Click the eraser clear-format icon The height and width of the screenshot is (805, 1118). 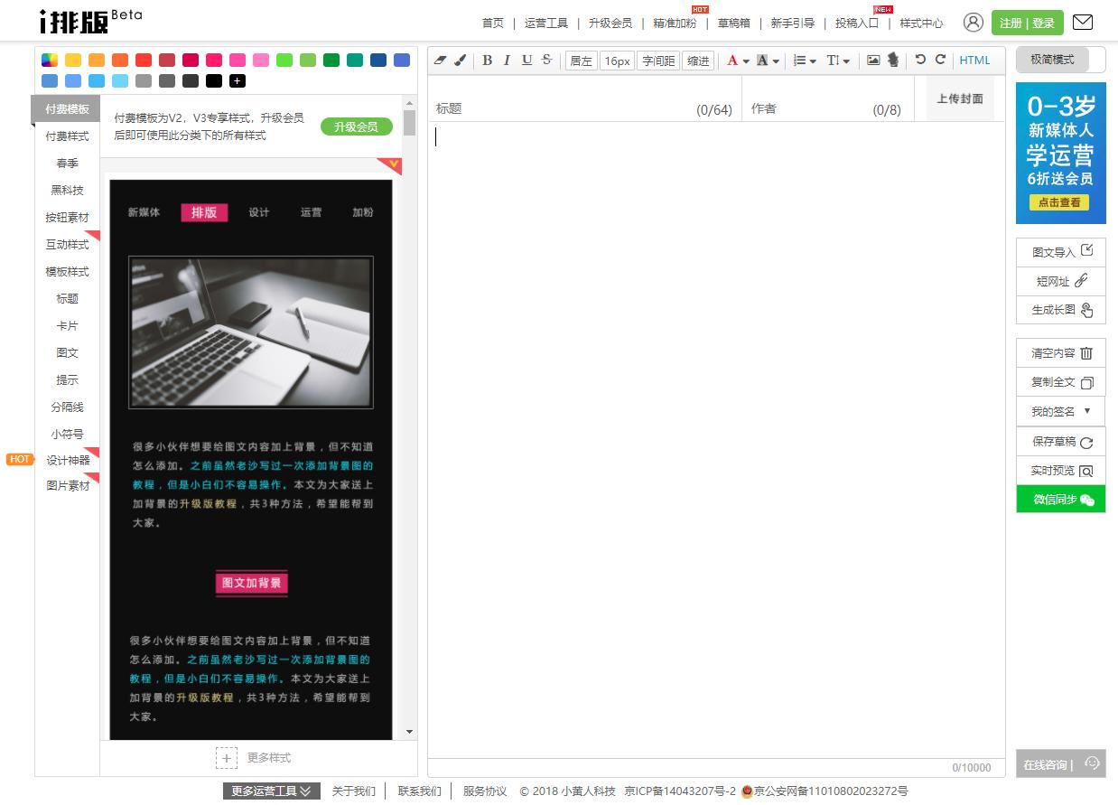[440, 61]
